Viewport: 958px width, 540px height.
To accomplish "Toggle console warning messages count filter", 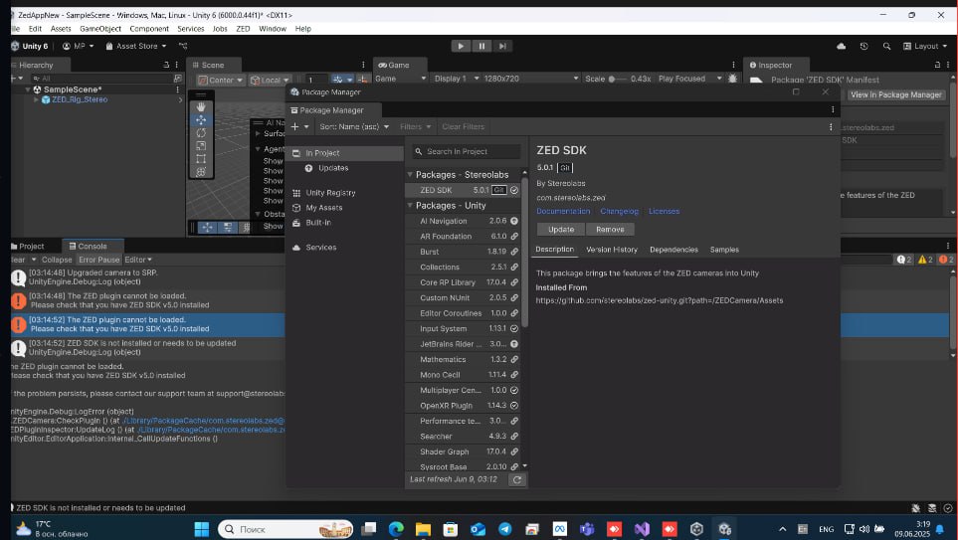I will [x=925, y=260].
